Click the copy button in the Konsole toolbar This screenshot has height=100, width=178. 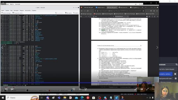[x=60, y=13]
